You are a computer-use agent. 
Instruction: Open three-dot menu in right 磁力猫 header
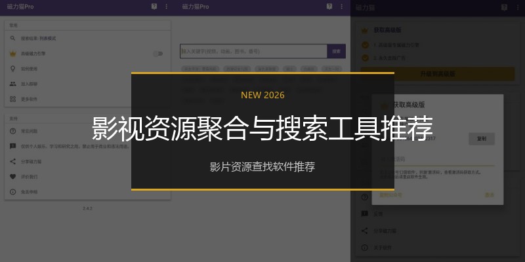518,7
